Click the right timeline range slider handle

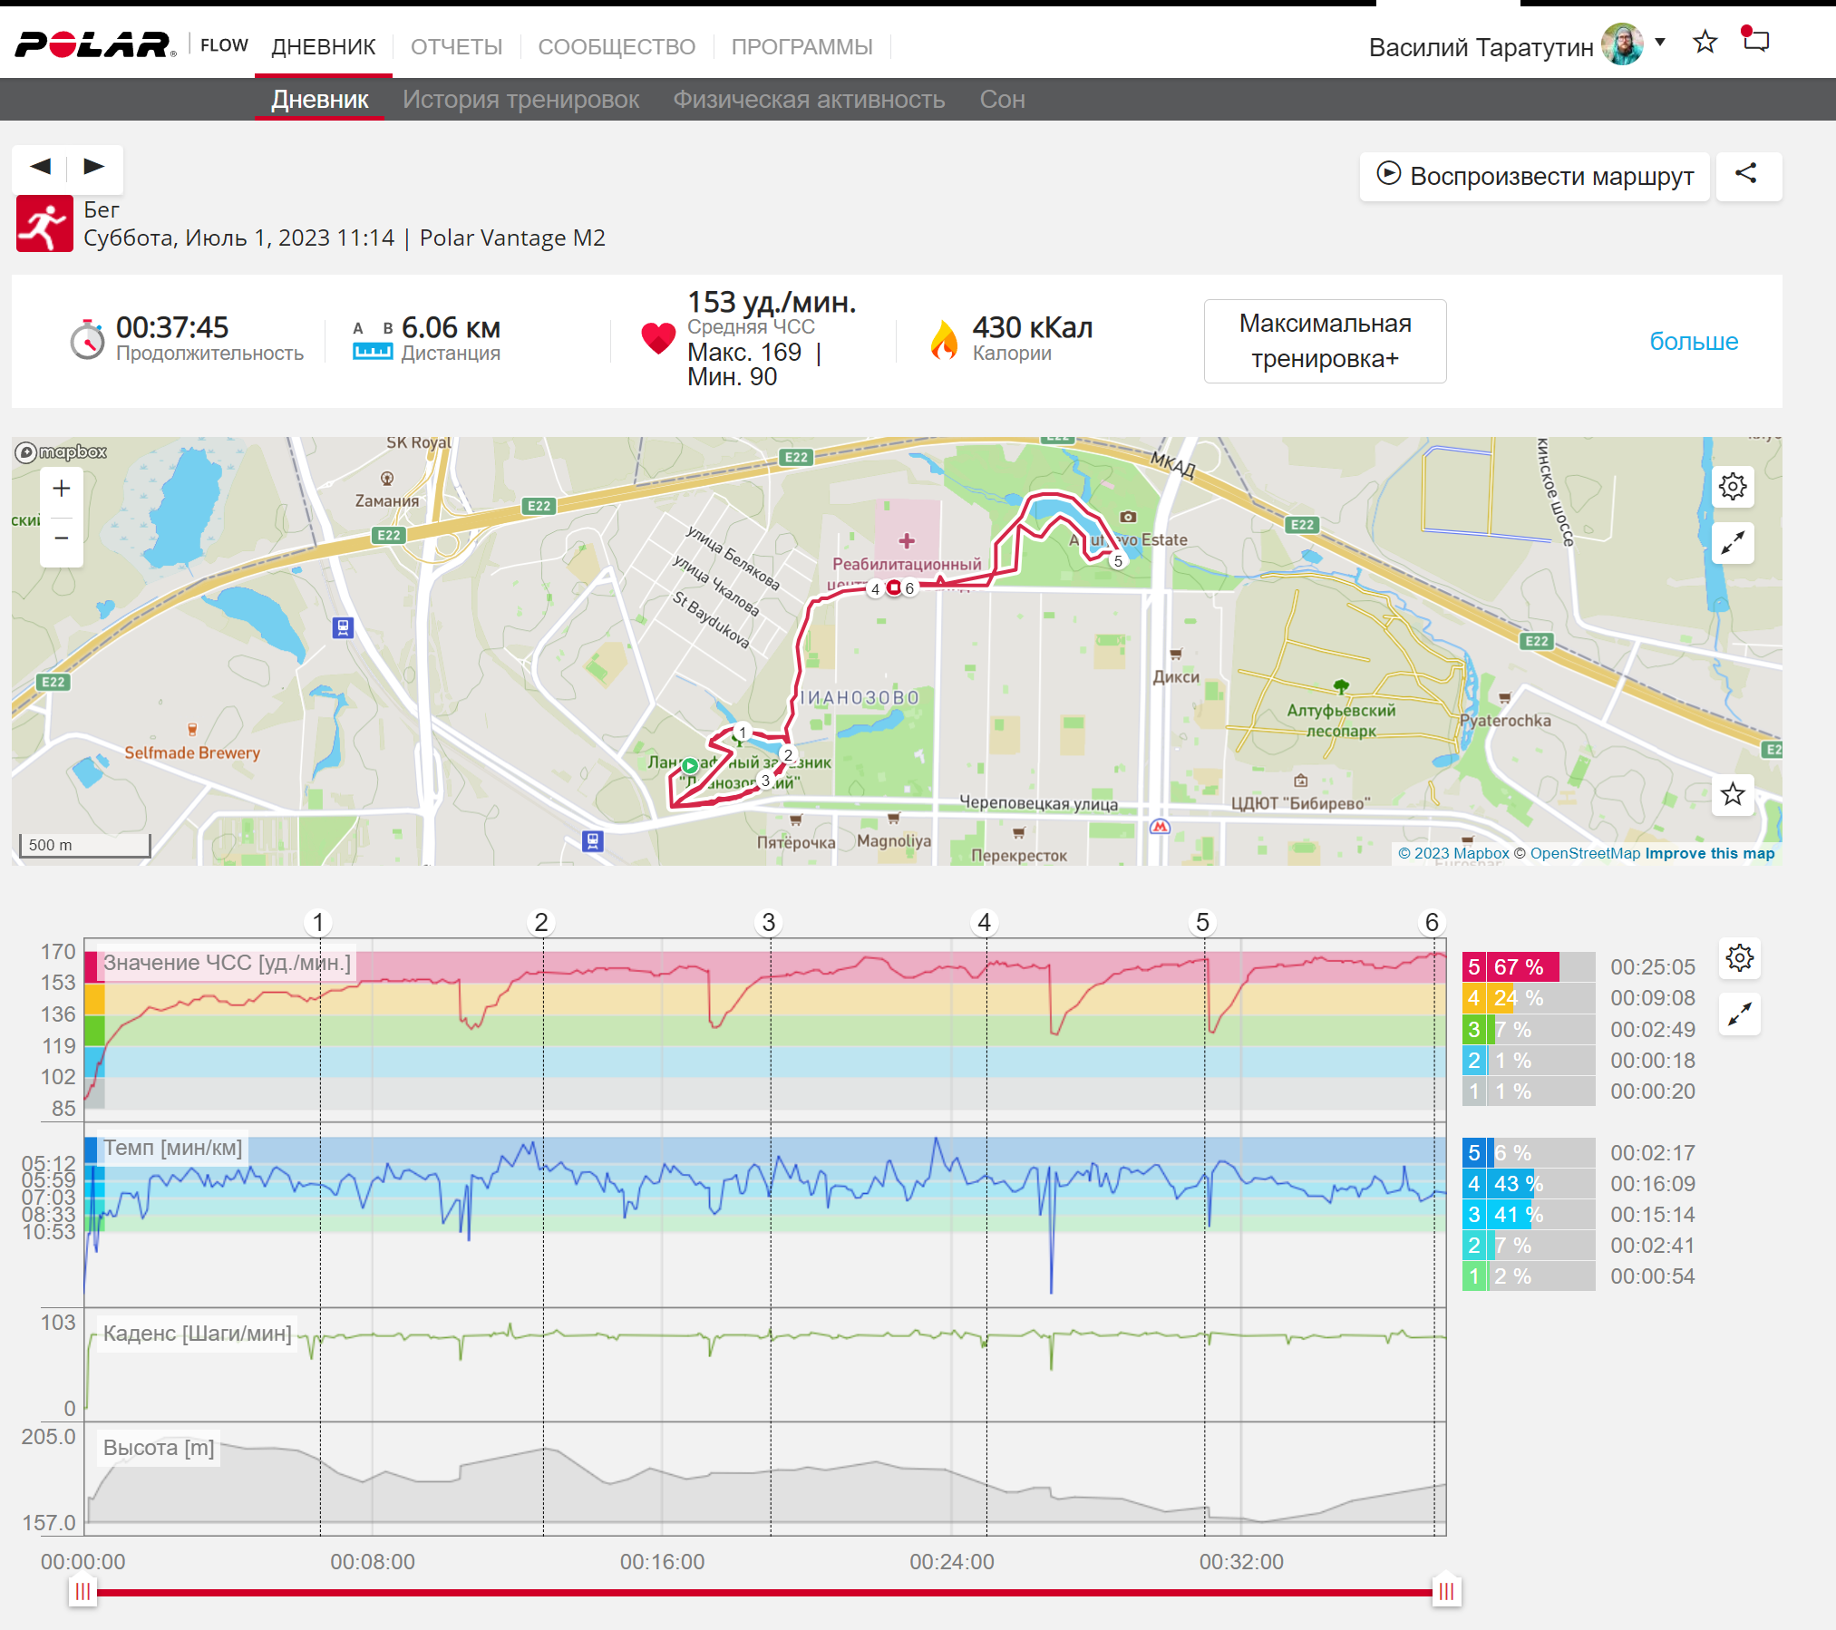tap(1446, 1591)
